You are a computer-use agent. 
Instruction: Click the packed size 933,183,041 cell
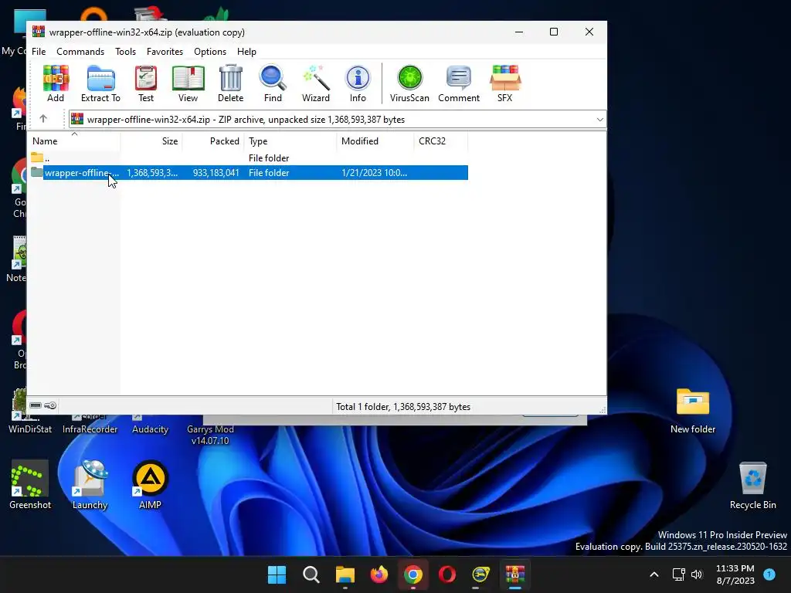(216, 172)
